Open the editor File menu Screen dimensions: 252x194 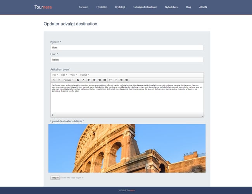point(55,75)
